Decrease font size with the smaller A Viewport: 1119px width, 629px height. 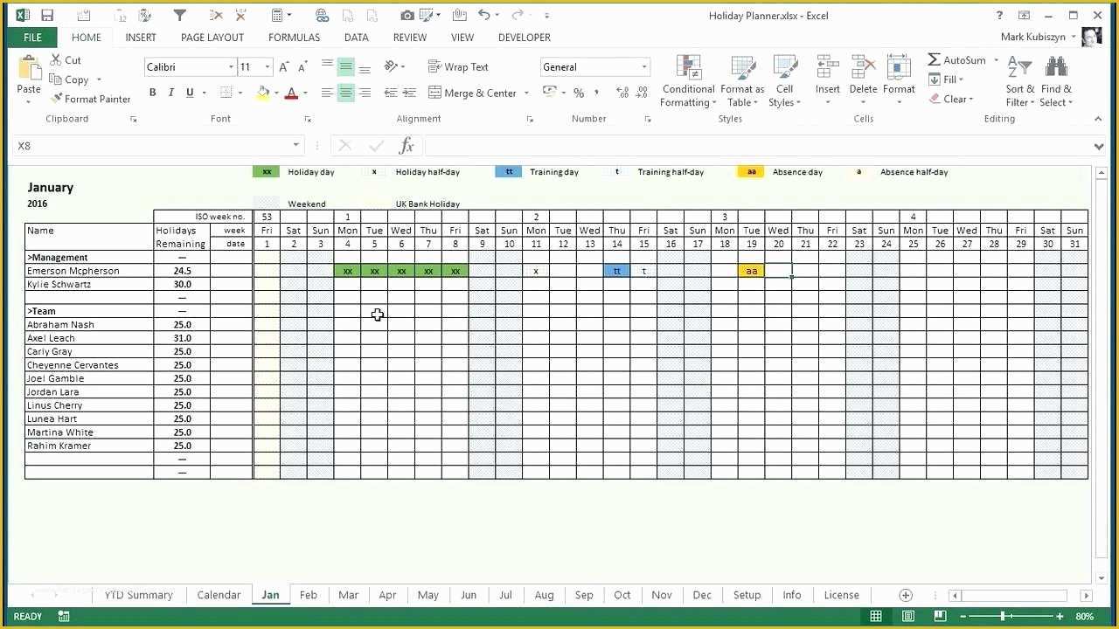pos(302,67)
